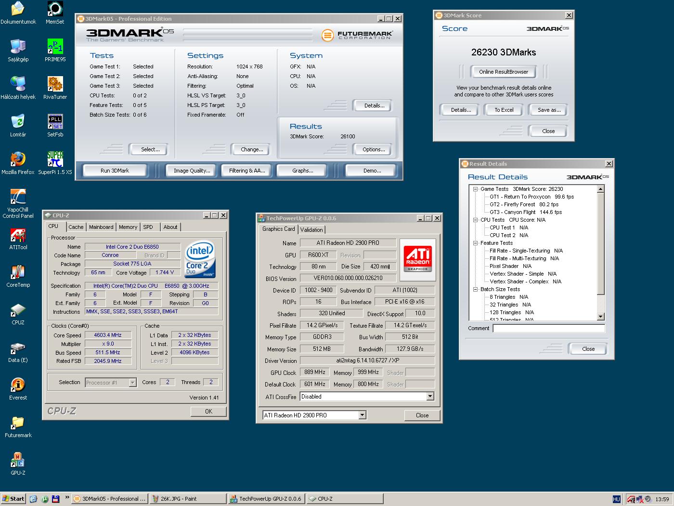Click the Comment field in Result Details
This screenshot has height=506, width=674.
(548, 328)
